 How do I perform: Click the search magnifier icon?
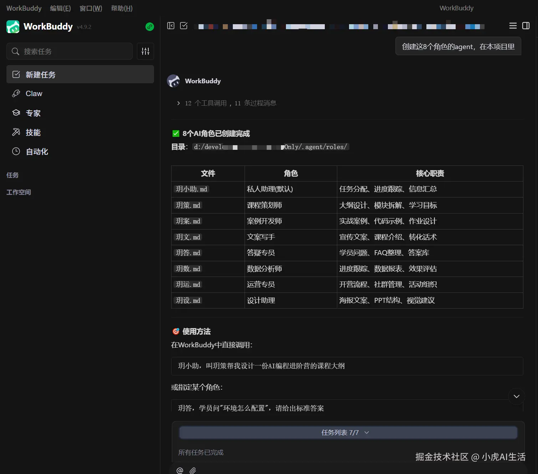click(x=15, y=52)
